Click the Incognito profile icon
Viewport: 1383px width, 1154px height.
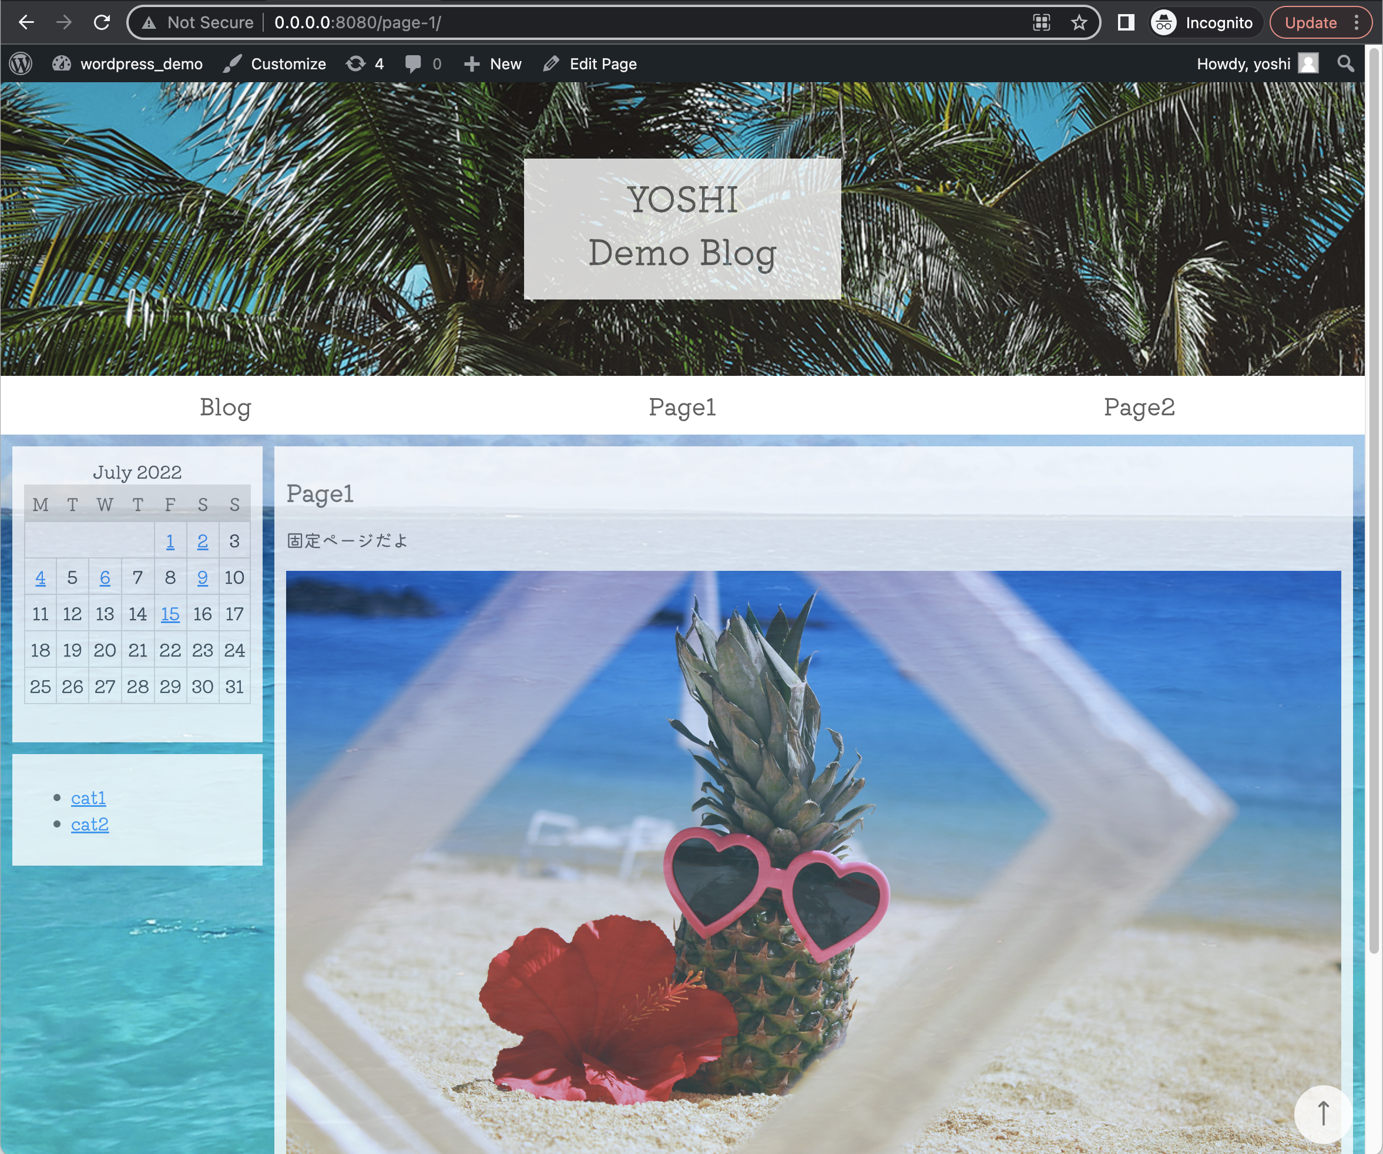pyautogui.click(x=1164, y=22)
